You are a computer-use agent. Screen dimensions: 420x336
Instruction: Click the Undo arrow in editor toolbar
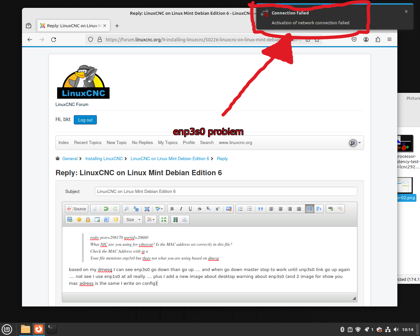pos(106,209)
